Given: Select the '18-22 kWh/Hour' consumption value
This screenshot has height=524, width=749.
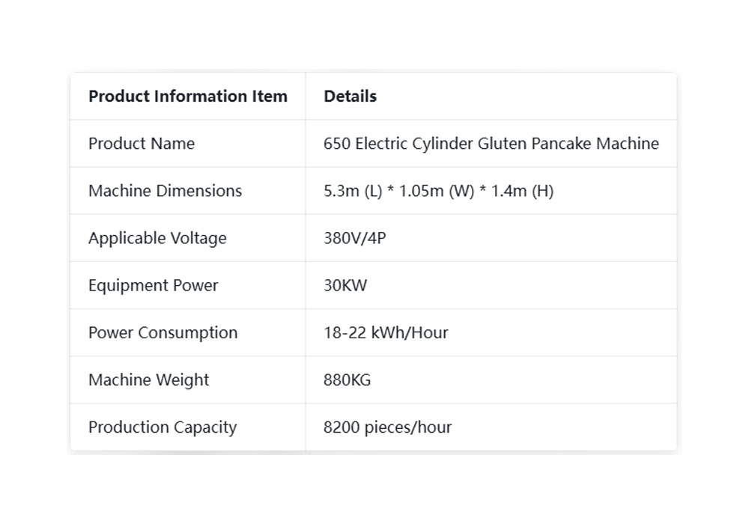Looking at the screenshot, I should [386, 332].
